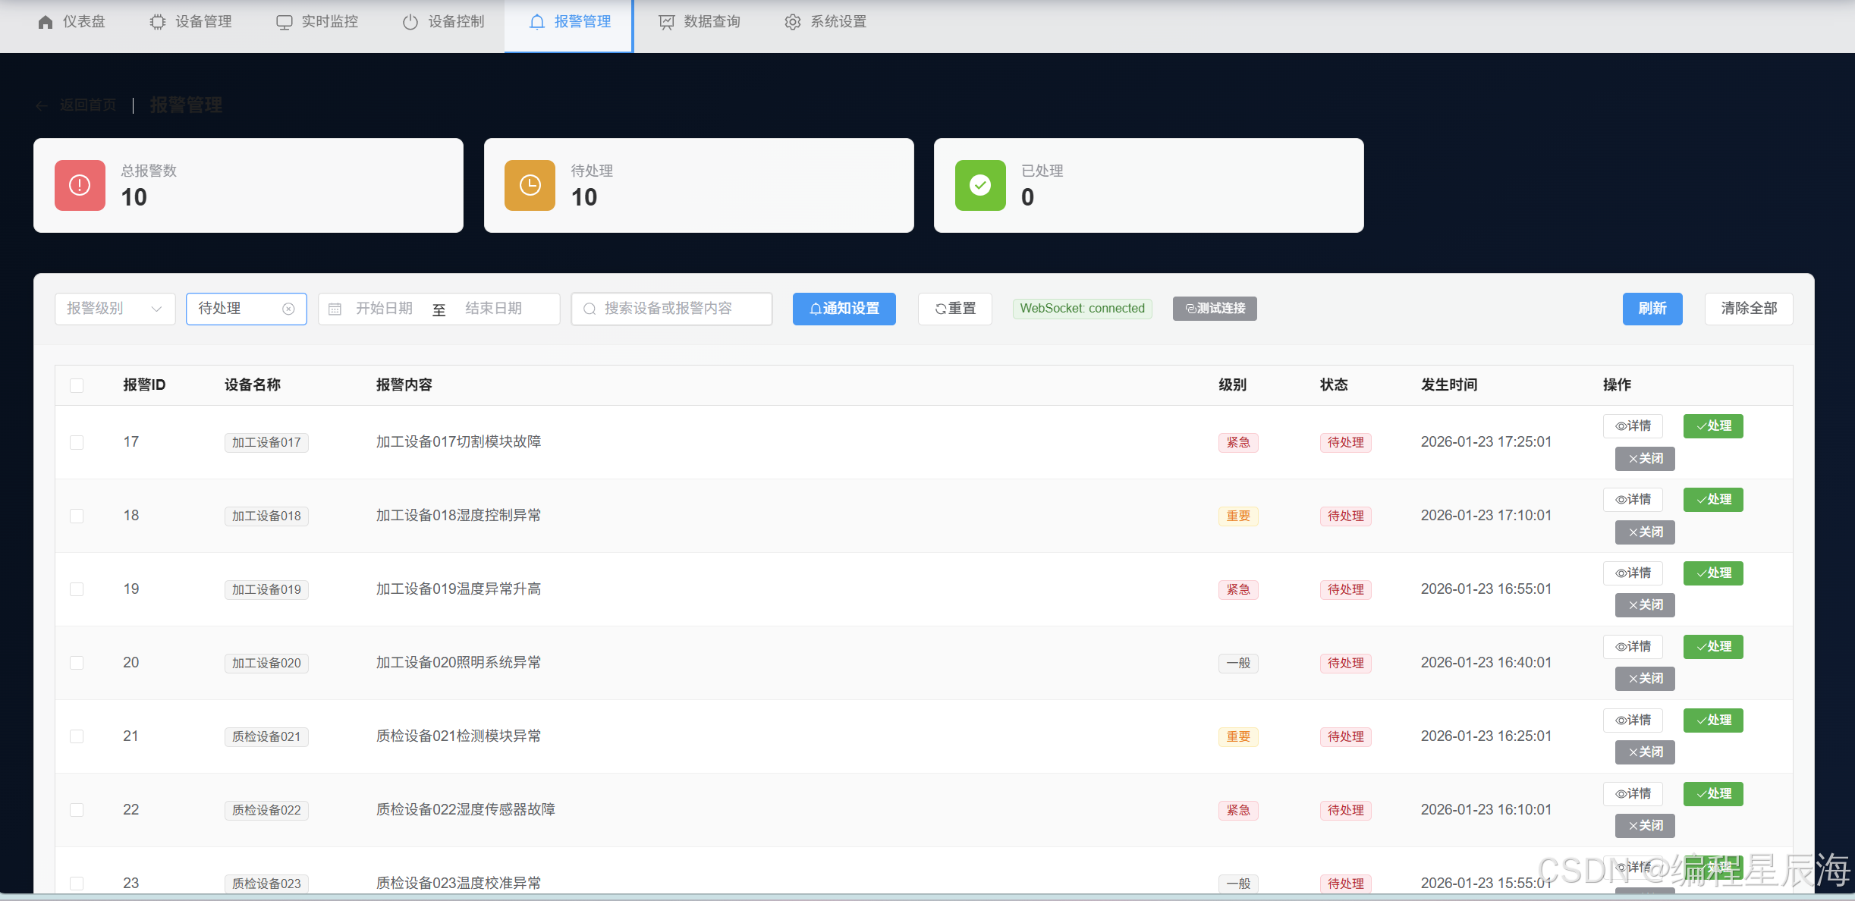Check the row for alarm 20
The height and width of the screenshot is (901, 1855).
[77, 663]
